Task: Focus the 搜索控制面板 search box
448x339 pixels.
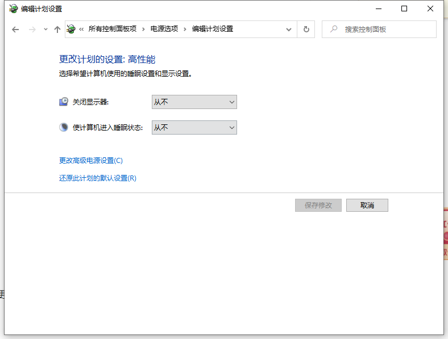Action: click(x=379, y=29)
